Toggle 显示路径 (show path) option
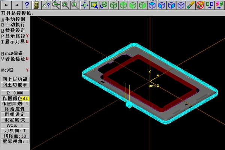The width and height of the screenshot is (225, 150). (15, 36)
